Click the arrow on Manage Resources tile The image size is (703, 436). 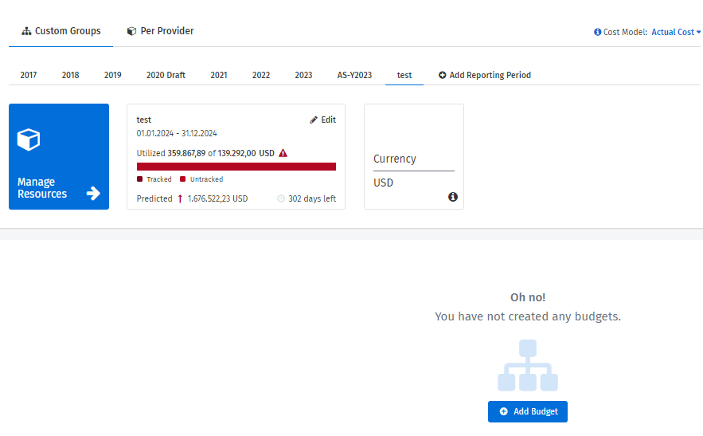pyautogui.click(x=93, y=193)
